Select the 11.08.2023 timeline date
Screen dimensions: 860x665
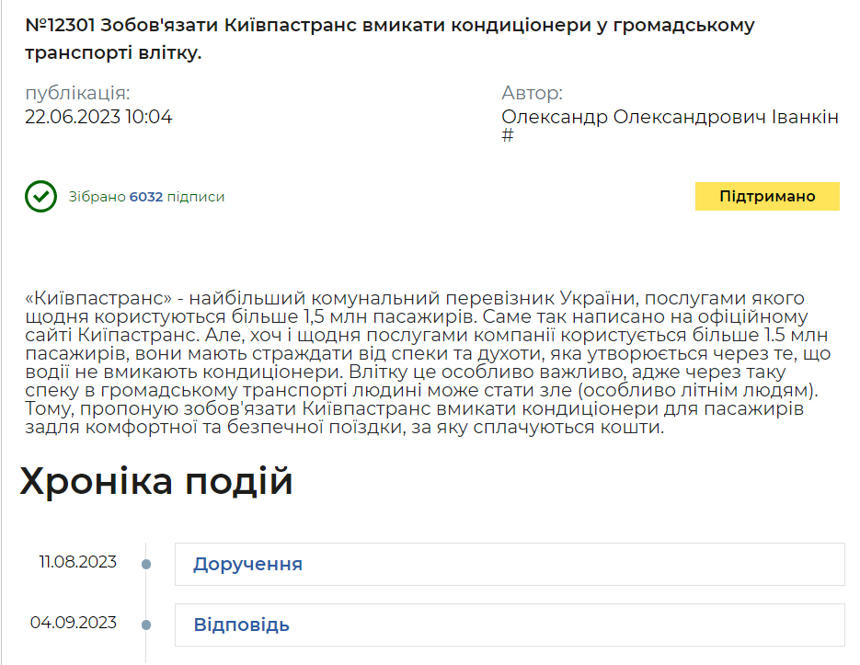point(77,562)
